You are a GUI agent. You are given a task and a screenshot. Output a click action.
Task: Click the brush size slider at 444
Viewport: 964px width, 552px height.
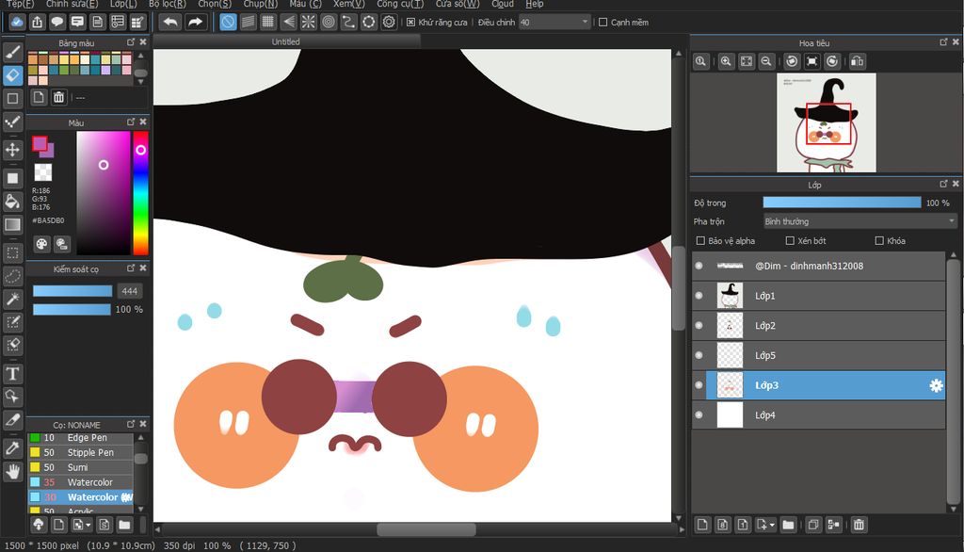[x=72, y=291]
